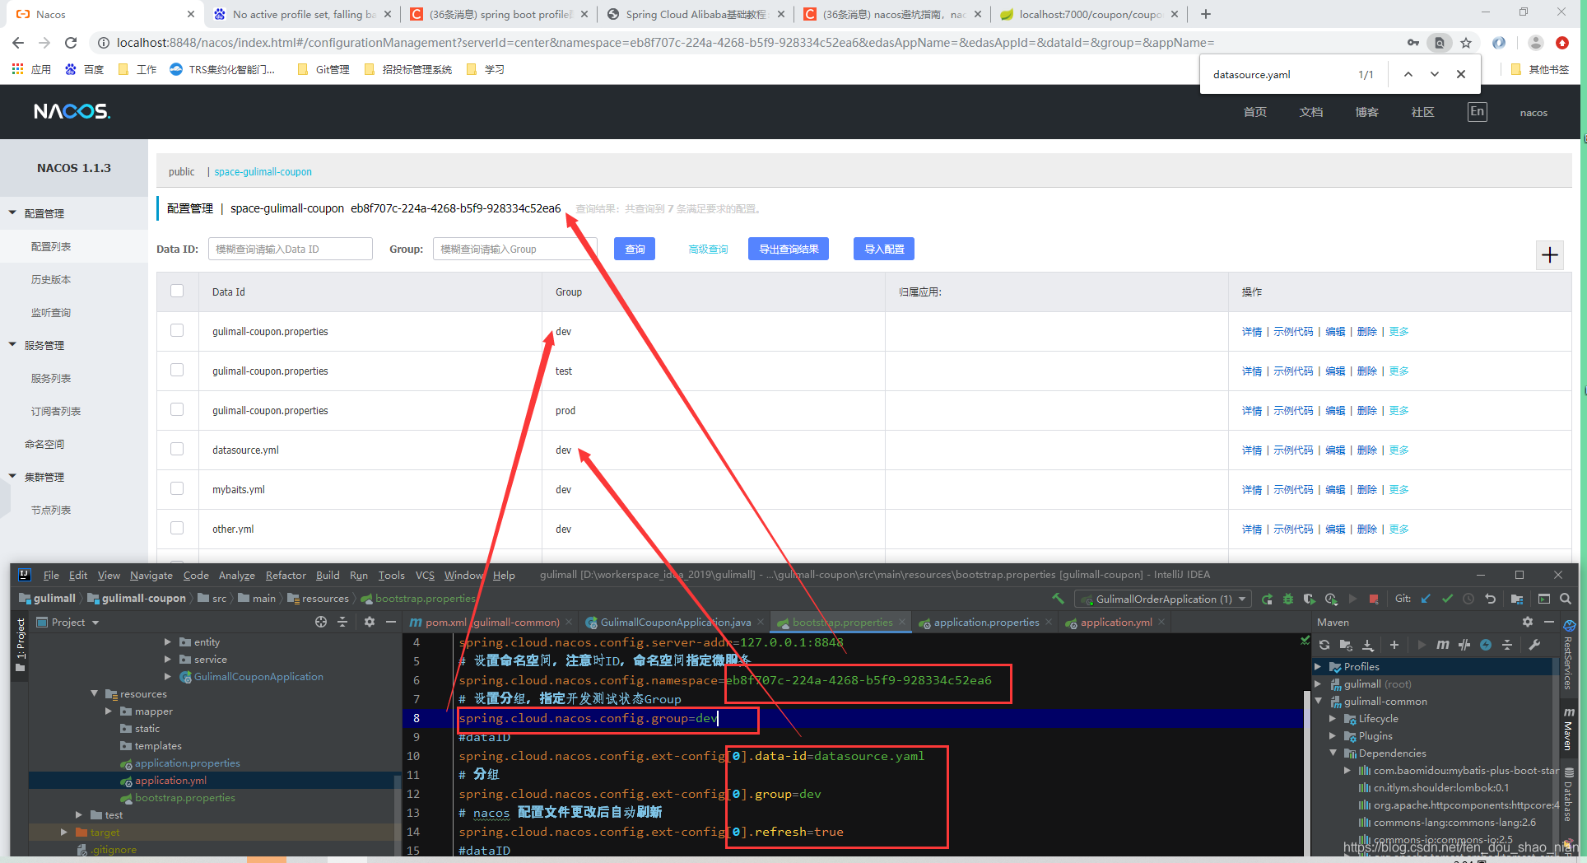The height and width of the screenshot is (863, 1587).
Task: Expand the mapper folder in project tree
Action: pyautogui.click(x=109, y=711)
